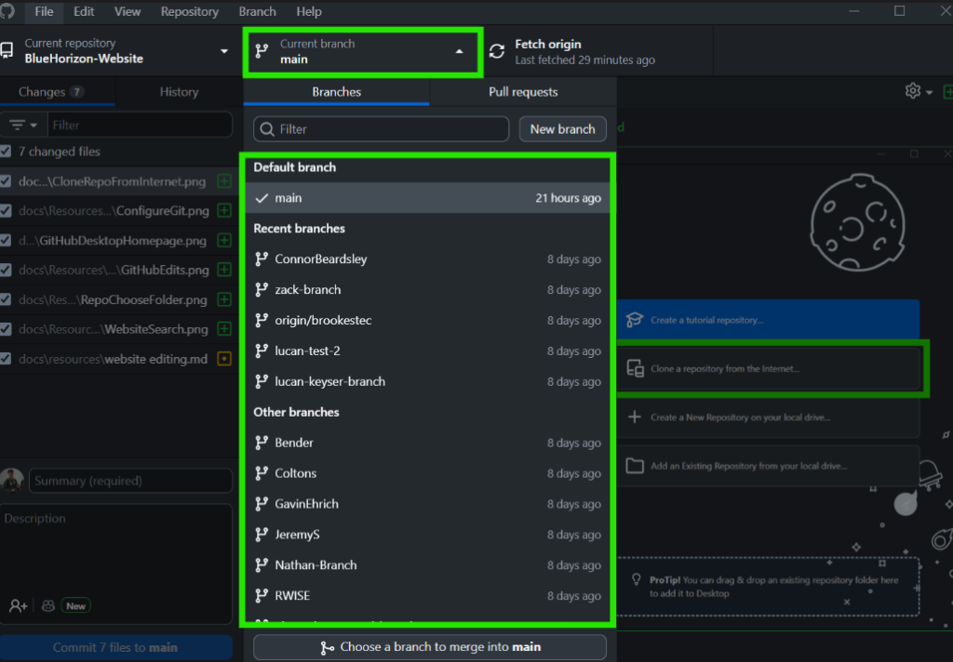Viewport: 953px width, 662px height.
Task: Uncheck CloneRepoFromInternet.png file checkbox
Action: click(x=6, y=181)
